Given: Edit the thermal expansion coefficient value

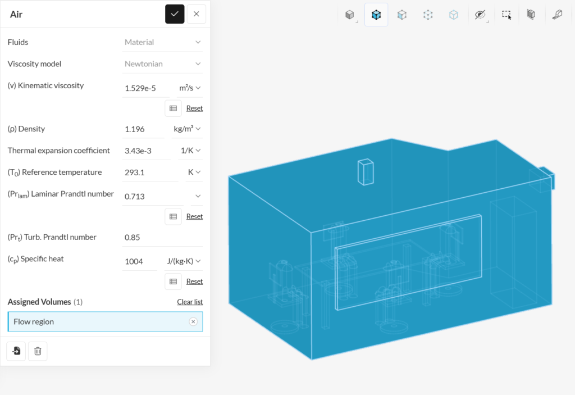Looking at the screenshot, I should (x=147, y=151).
